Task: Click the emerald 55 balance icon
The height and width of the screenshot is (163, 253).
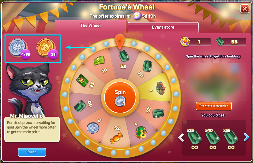Action: tap(220, 42)
